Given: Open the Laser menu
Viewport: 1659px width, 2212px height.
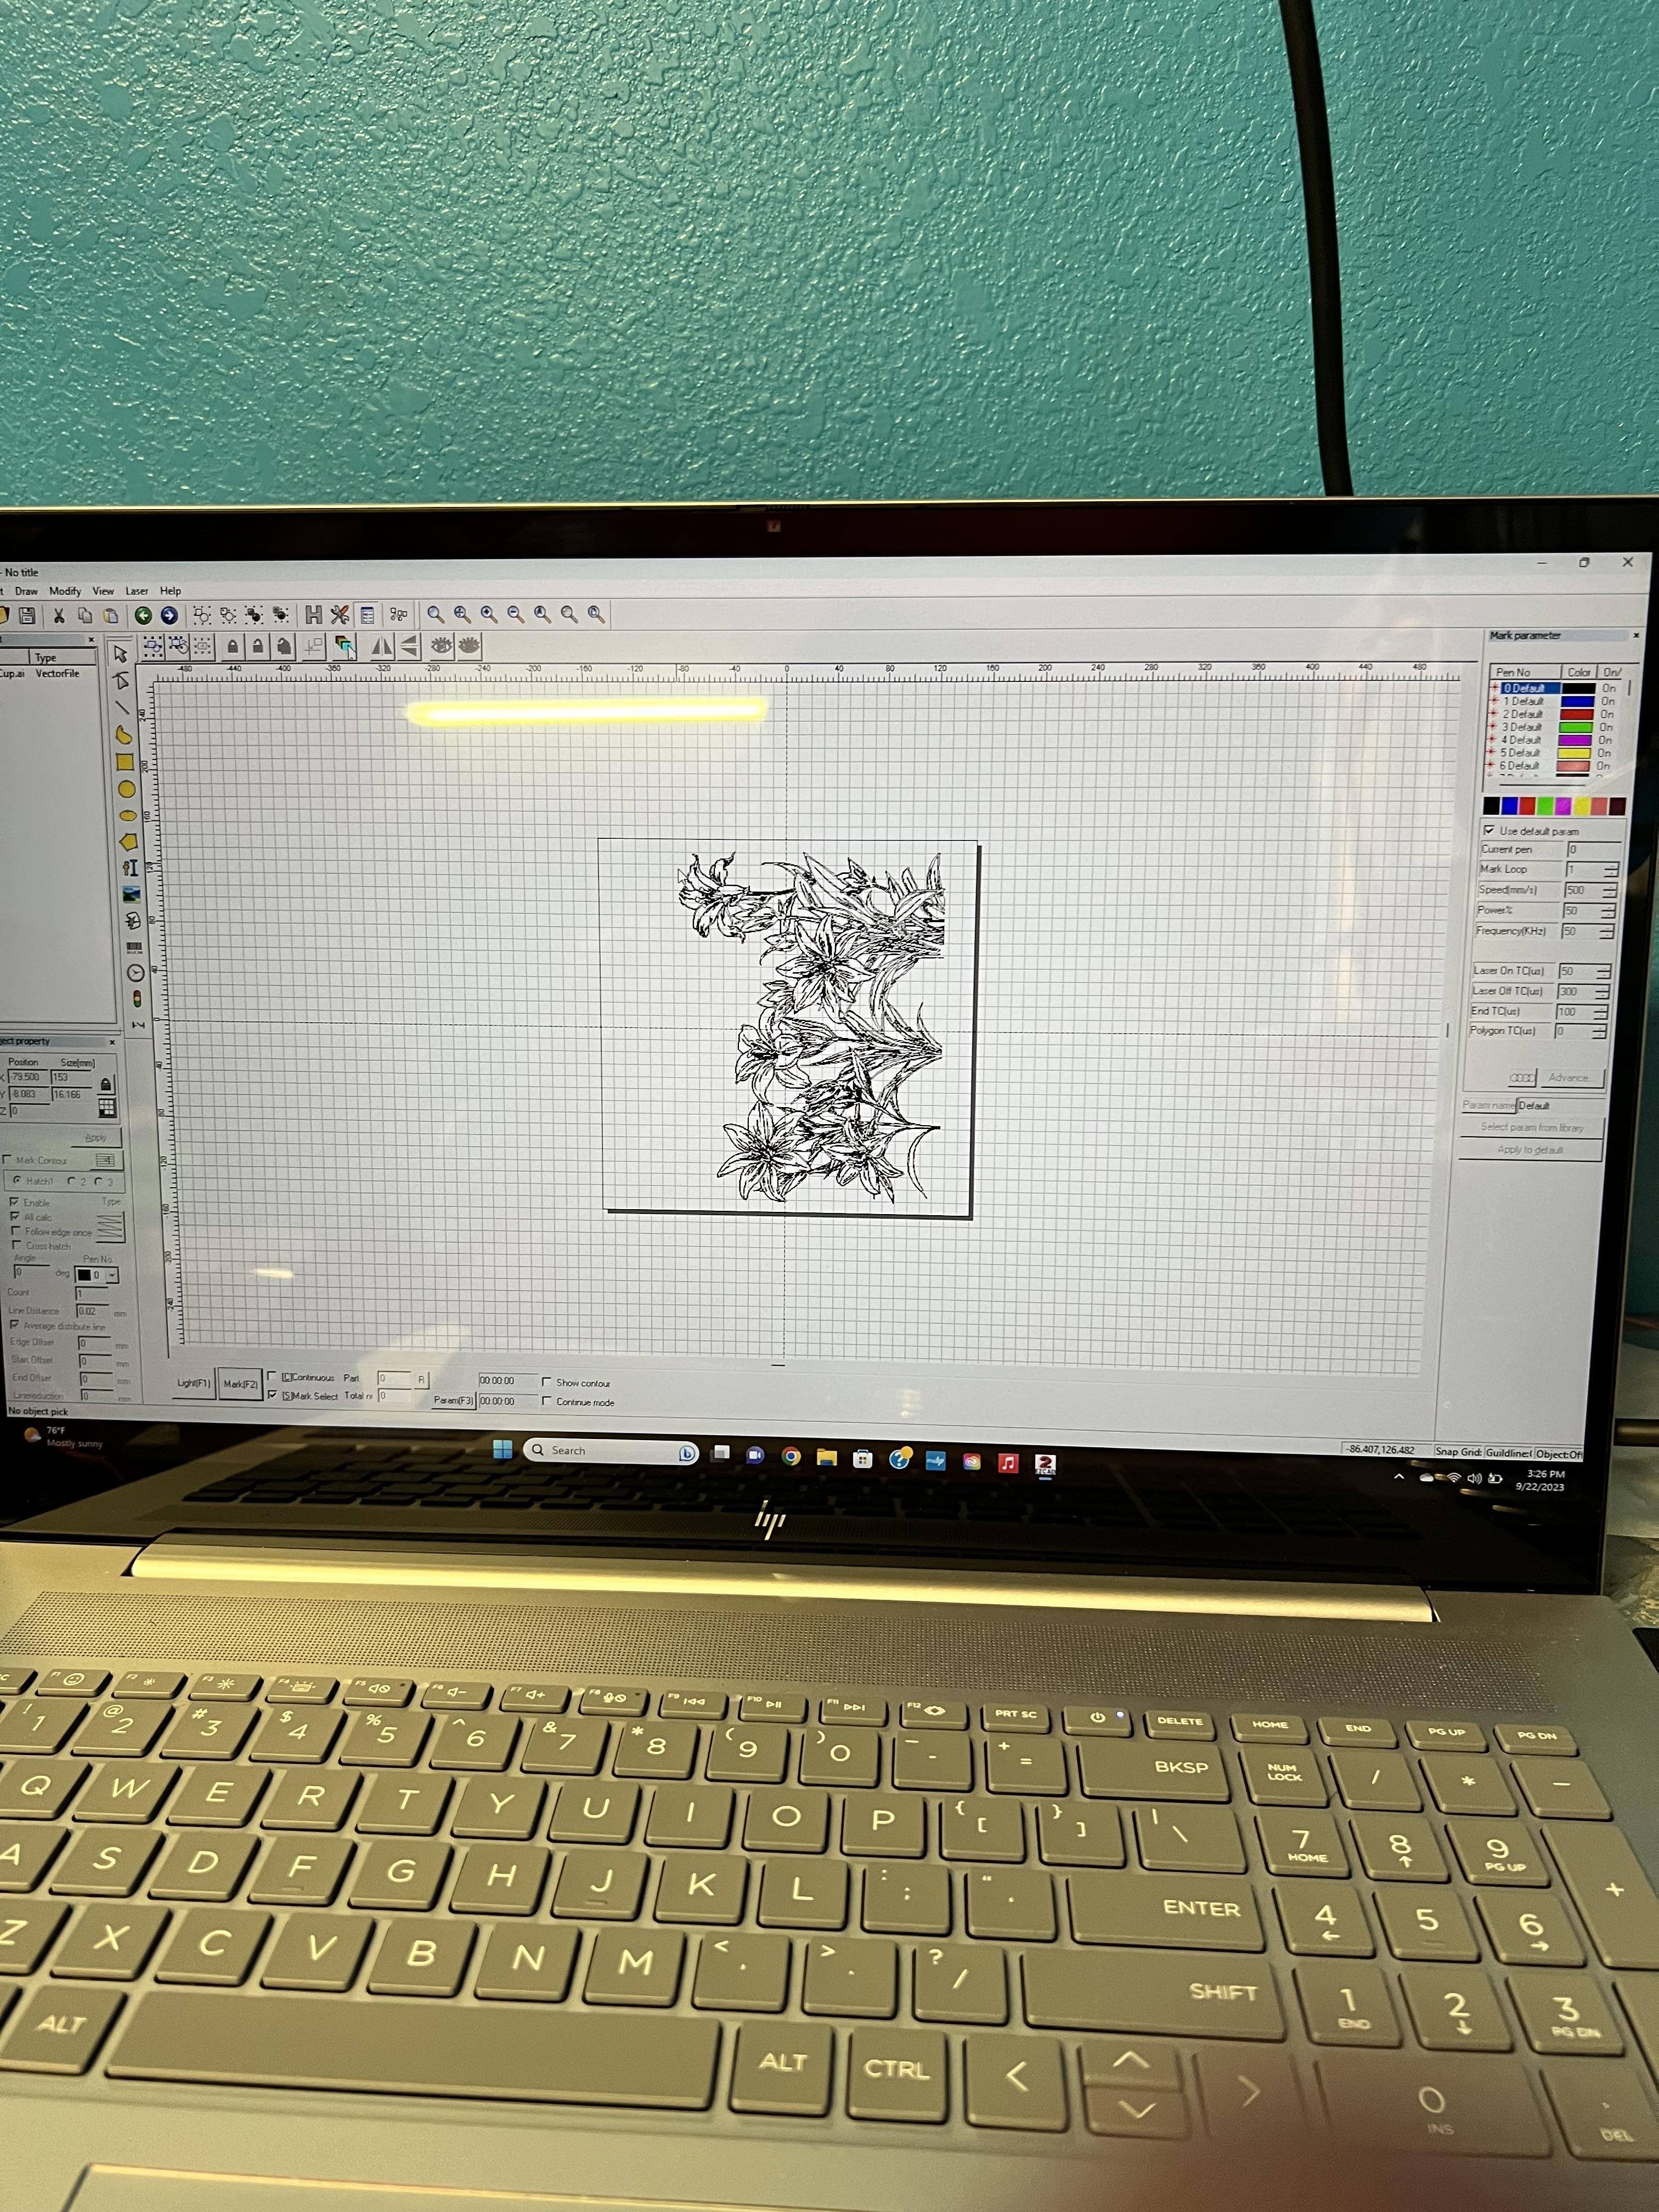Looking at the screenshot, I should (x=136, y=591).
